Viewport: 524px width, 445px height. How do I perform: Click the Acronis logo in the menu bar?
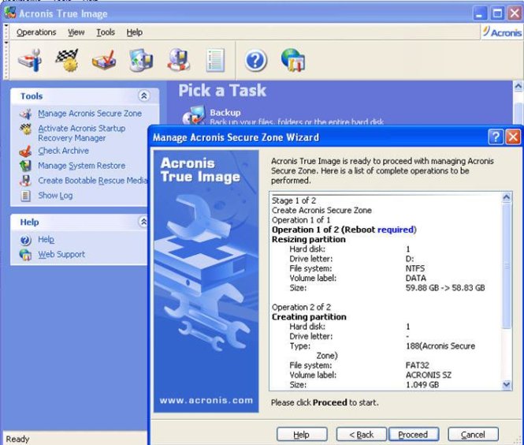coord(502,32)
